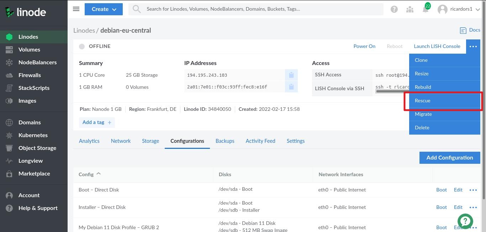Click the Marketplace sidebar icon

click(9, 174)
